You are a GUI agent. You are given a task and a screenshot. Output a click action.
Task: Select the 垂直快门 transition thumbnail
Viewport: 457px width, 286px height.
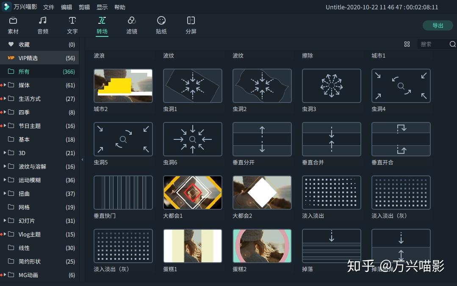pyautogui.click(x=123, y=192)
